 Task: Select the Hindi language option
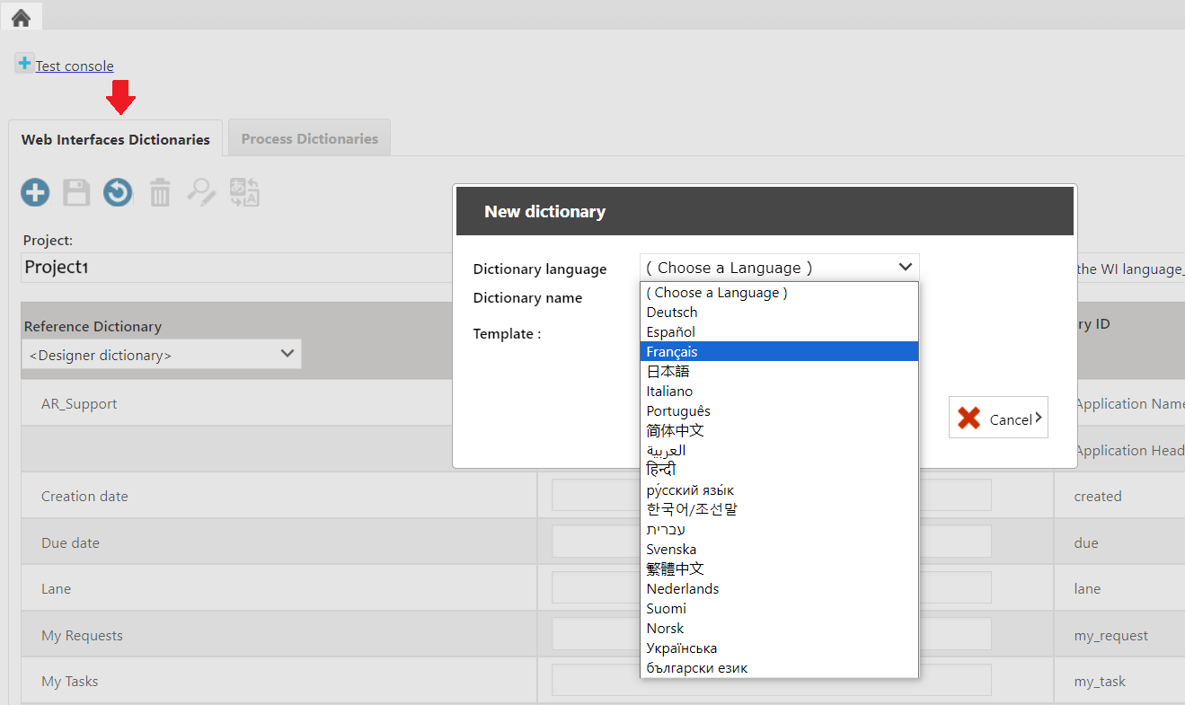click(779, 471)
